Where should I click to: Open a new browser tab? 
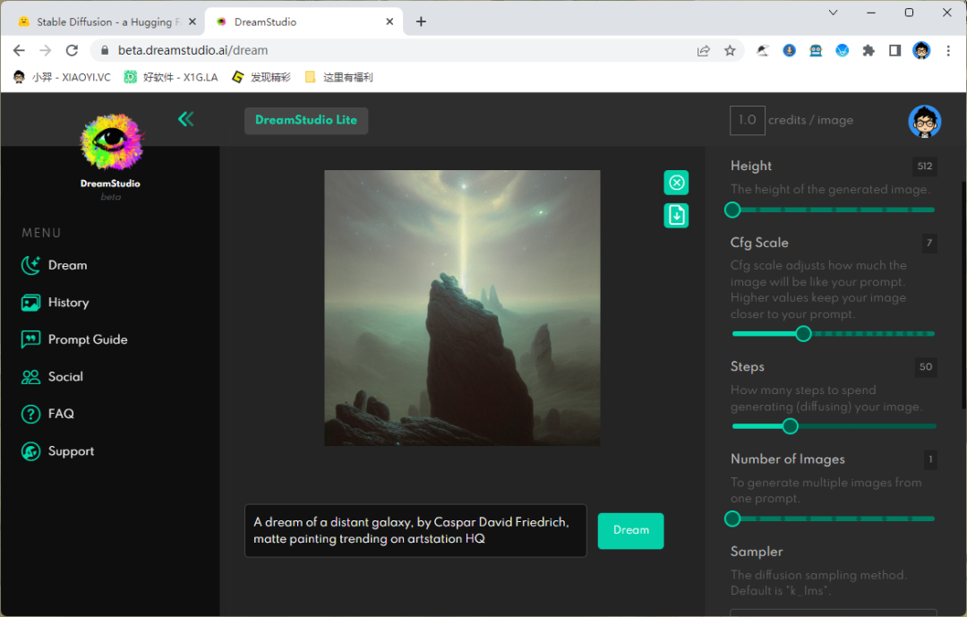click(x=421, y=21)
